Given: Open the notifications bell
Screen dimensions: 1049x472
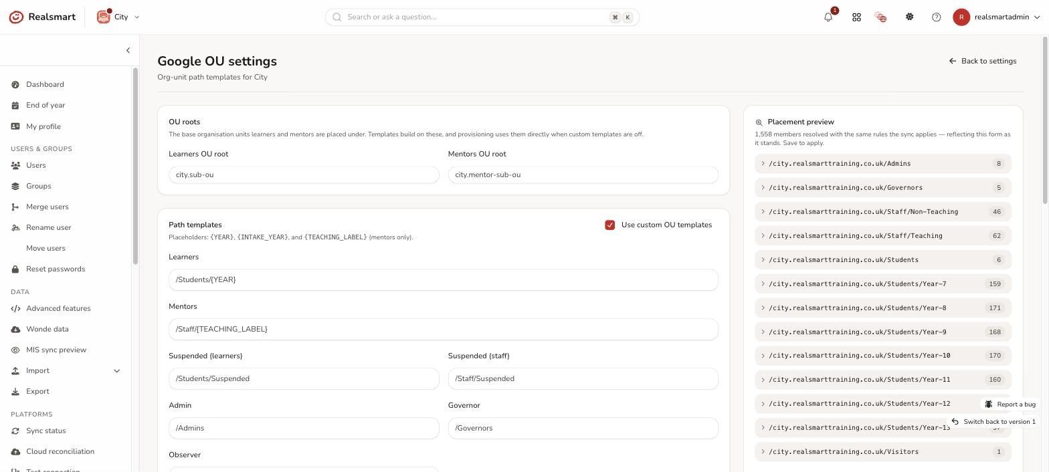Looking at the screenshot, I should pos(828,17).
